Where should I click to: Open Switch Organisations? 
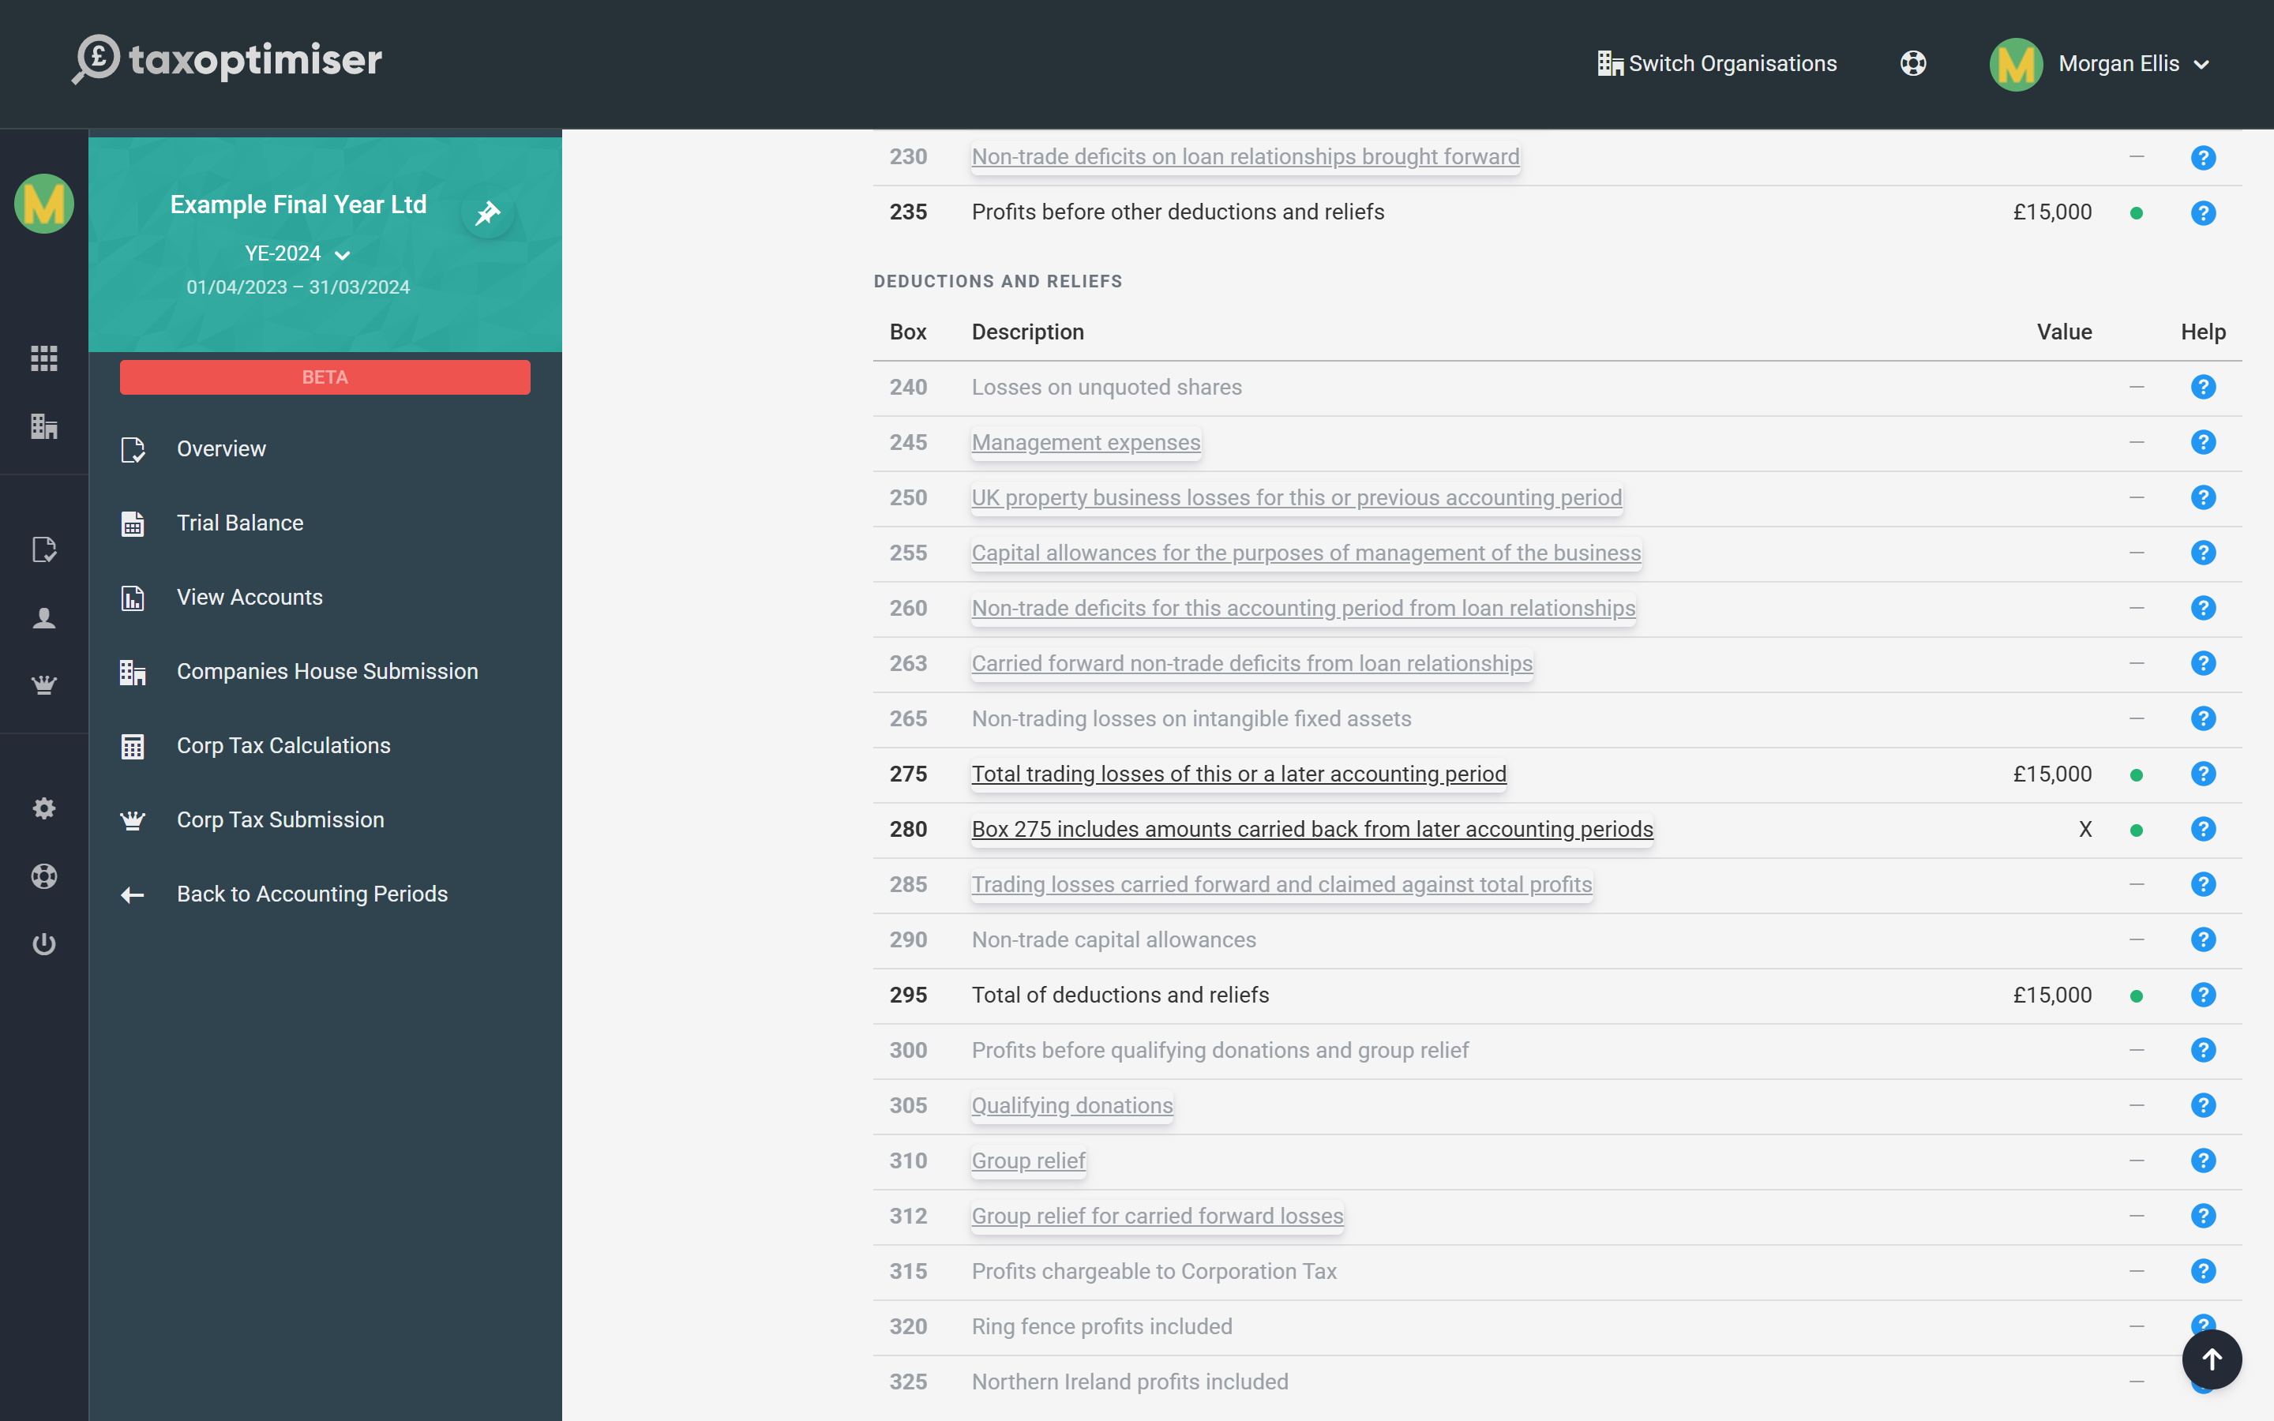click(x=1717, y=63)
